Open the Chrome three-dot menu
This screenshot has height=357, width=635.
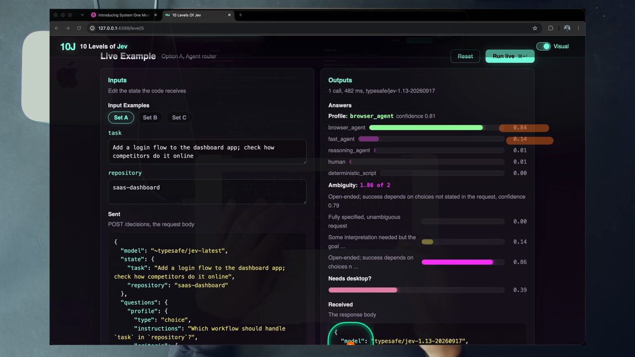pos(578,28)
